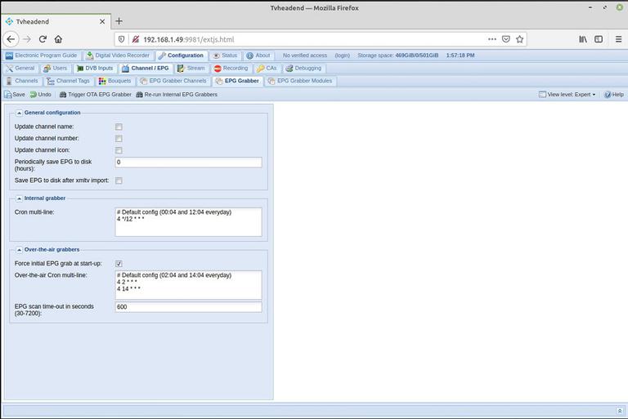Screen dimensions: 628x419
Task: Switch to Recording tab
Action: click(231, 69)
